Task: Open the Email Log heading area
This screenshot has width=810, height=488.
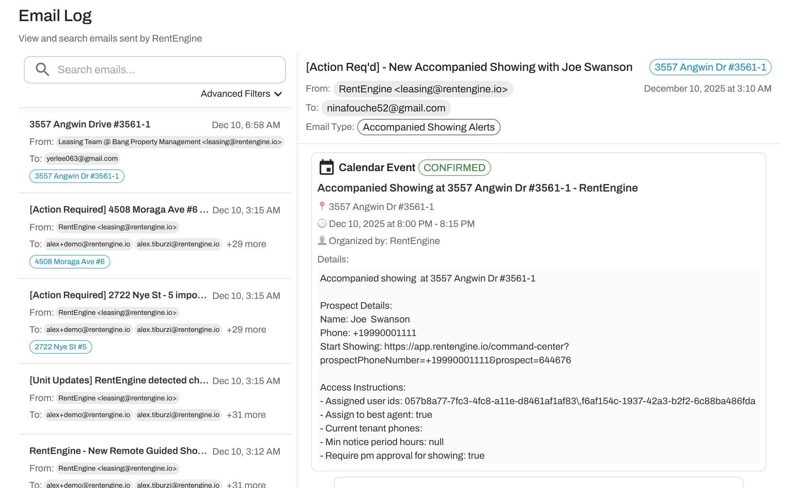Action: pos(55,15)
